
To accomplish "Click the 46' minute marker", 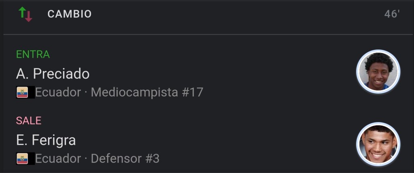I will tap(392, 14).
